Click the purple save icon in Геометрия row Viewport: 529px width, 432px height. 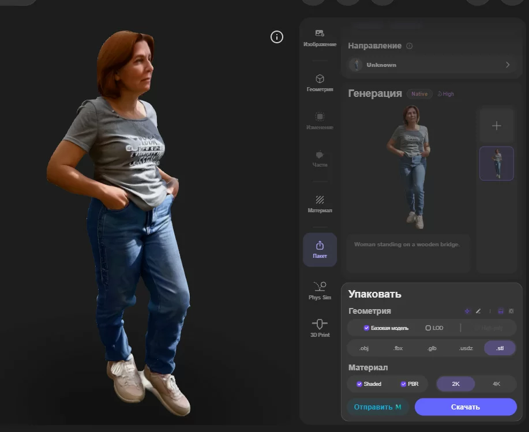coord(501,311)
